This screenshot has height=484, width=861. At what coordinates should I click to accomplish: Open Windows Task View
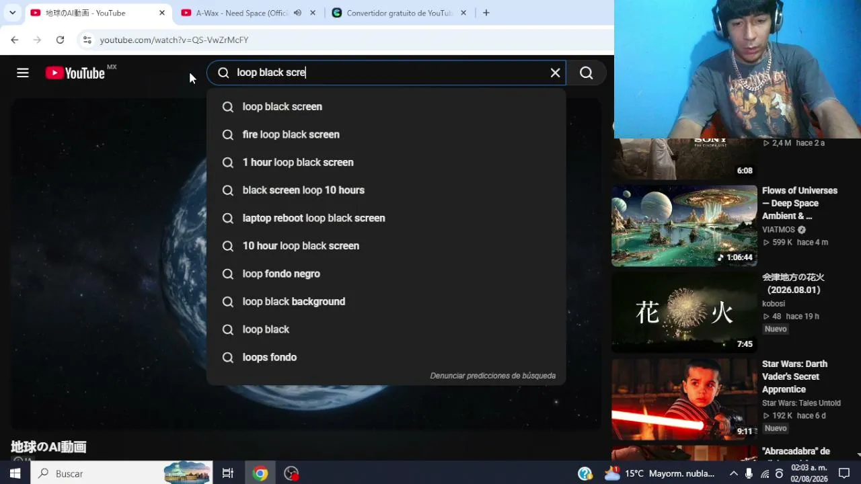pos(228,473)
